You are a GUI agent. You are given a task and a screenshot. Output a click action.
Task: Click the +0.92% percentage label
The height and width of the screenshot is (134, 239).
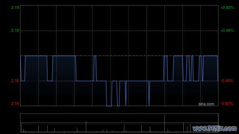(x=227, y=7)
